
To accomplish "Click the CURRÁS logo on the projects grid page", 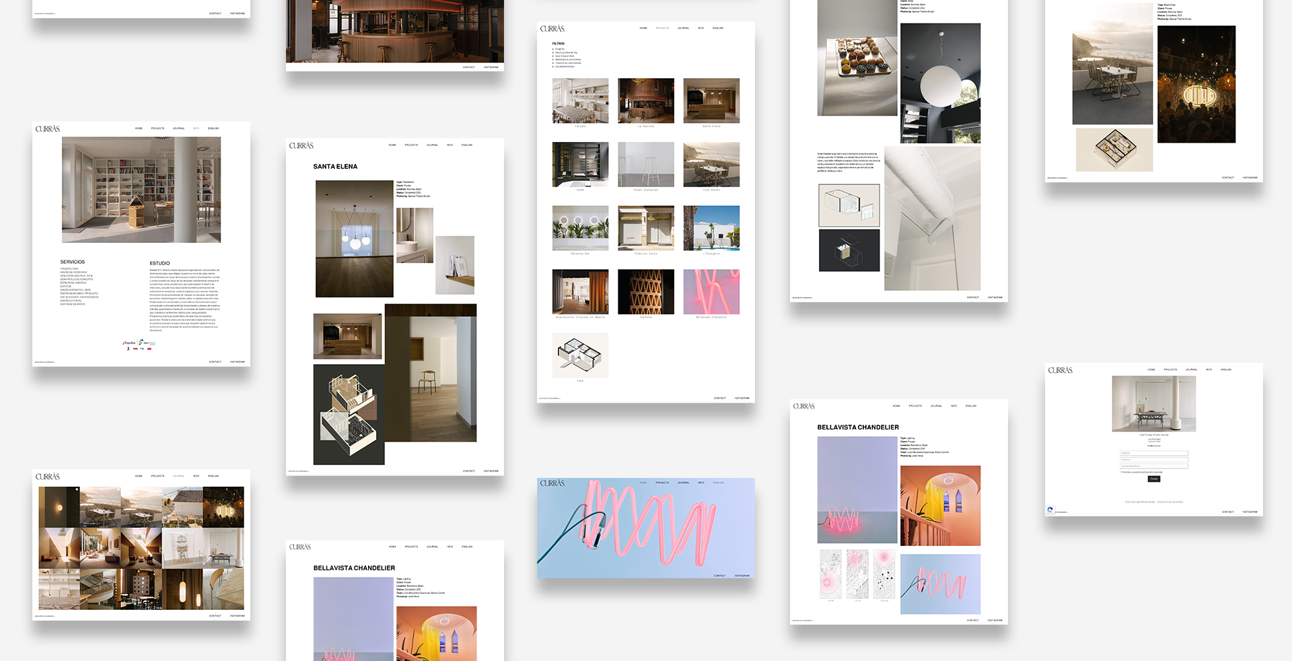I will click(552, 29).
